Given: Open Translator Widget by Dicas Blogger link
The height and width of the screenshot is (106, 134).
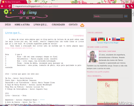Looking at the screenshot, I should (108, 43).
